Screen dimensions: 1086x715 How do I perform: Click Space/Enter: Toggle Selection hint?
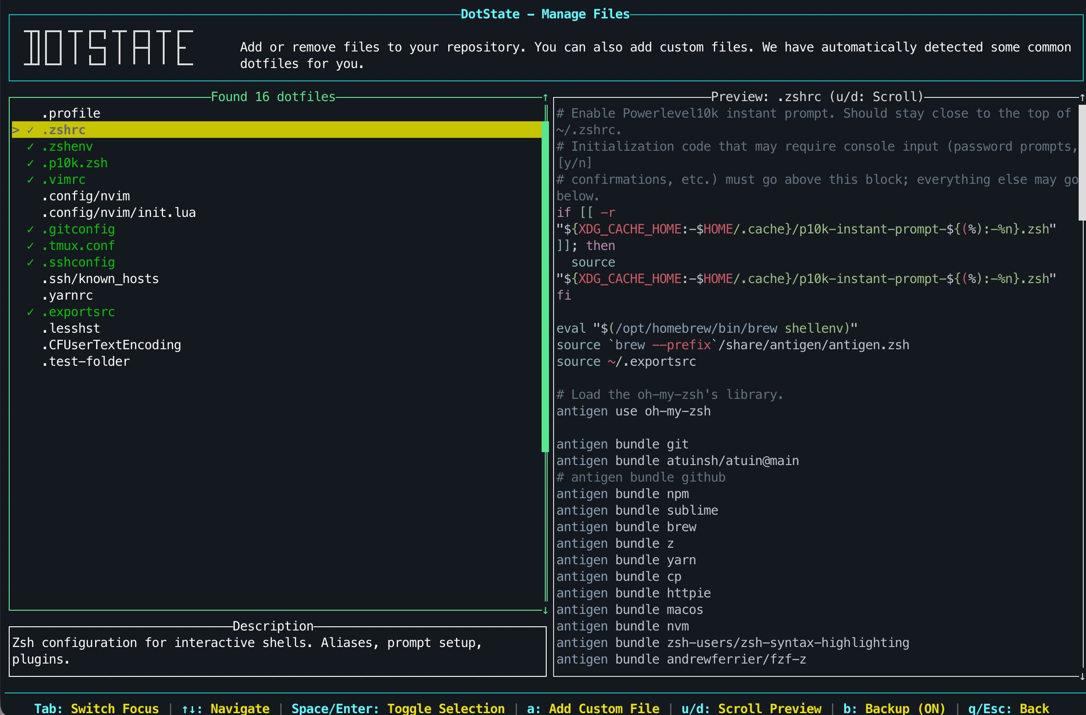point(398,708)
